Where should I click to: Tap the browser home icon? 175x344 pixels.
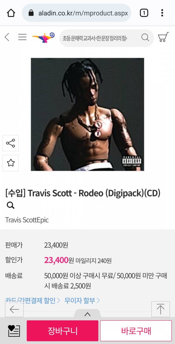pyautogui.click(x=11, y=13)
